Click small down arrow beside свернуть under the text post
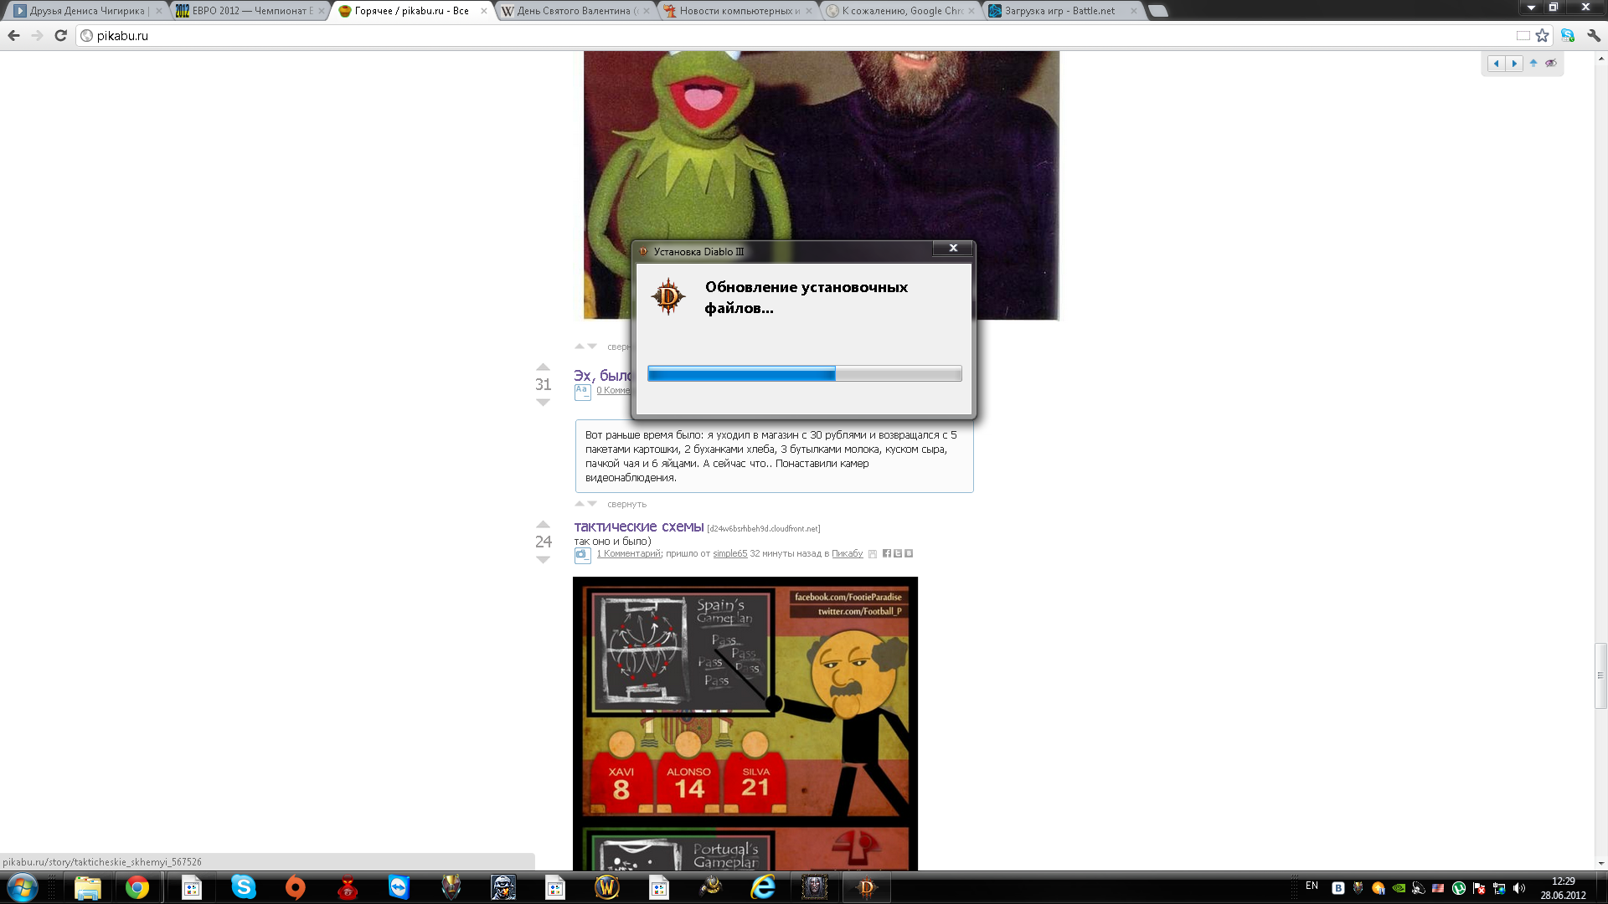This screenshot has height=904, width=1608. point(592,504)
